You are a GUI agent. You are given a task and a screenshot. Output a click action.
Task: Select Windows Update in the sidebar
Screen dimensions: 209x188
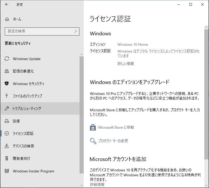tap(40, 59)
